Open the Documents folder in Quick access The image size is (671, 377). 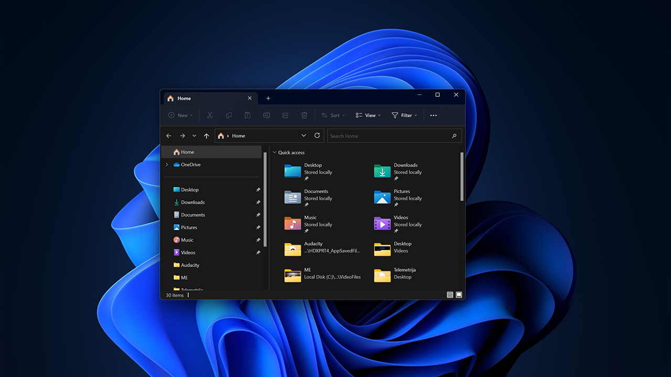tap(309, 197)
